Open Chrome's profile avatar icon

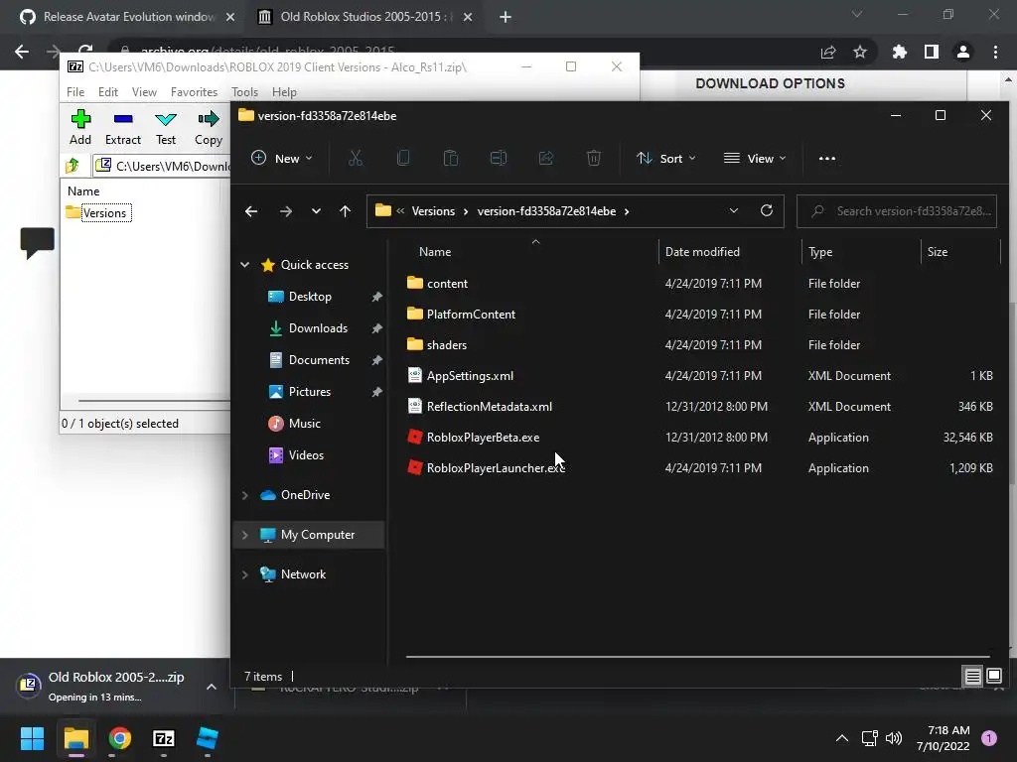pos(963,52)
